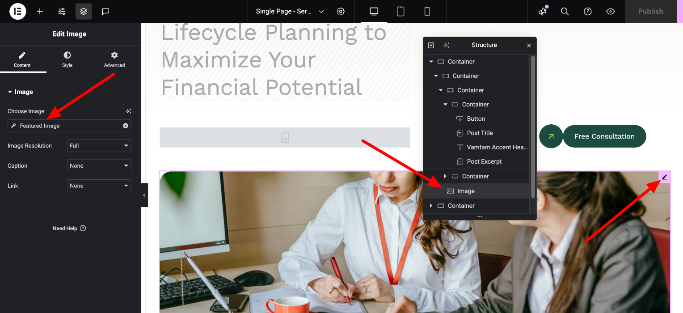Switch to the Advanced tab
This screenshot has width=683, height=313.
[x=114, y=59]
